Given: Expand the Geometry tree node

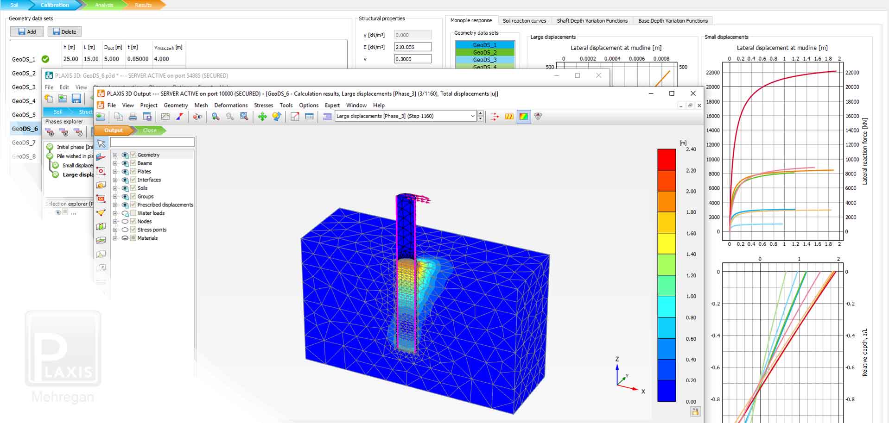Looking at the screenshot, I should [115, 155].
